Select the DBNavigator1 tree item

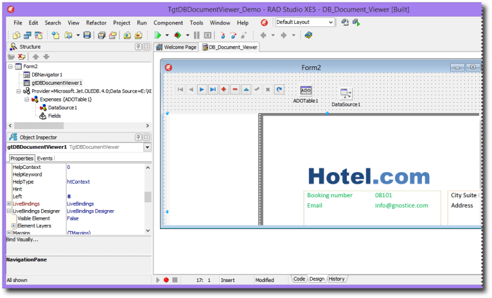(x=47, y=75)
